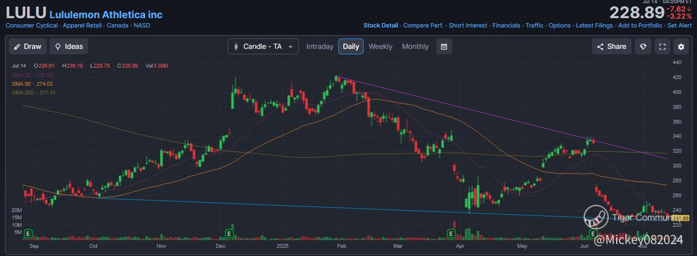The width and height of the screenshot is (697, 256).
Task: Click the pencil icon in Draw button
Action: (x=18, y=47)
